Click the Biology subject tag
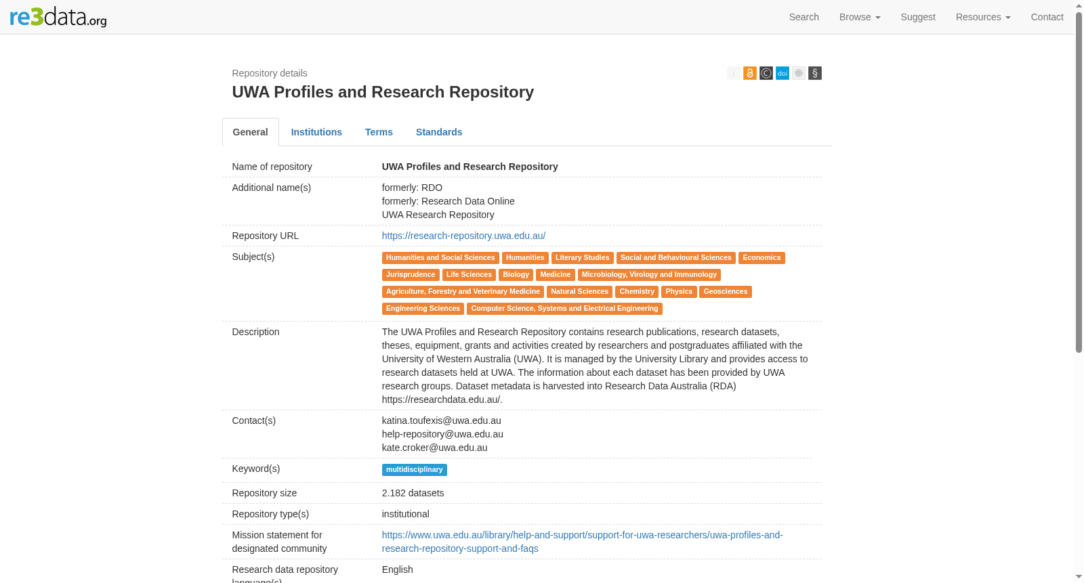 (516, 275)
